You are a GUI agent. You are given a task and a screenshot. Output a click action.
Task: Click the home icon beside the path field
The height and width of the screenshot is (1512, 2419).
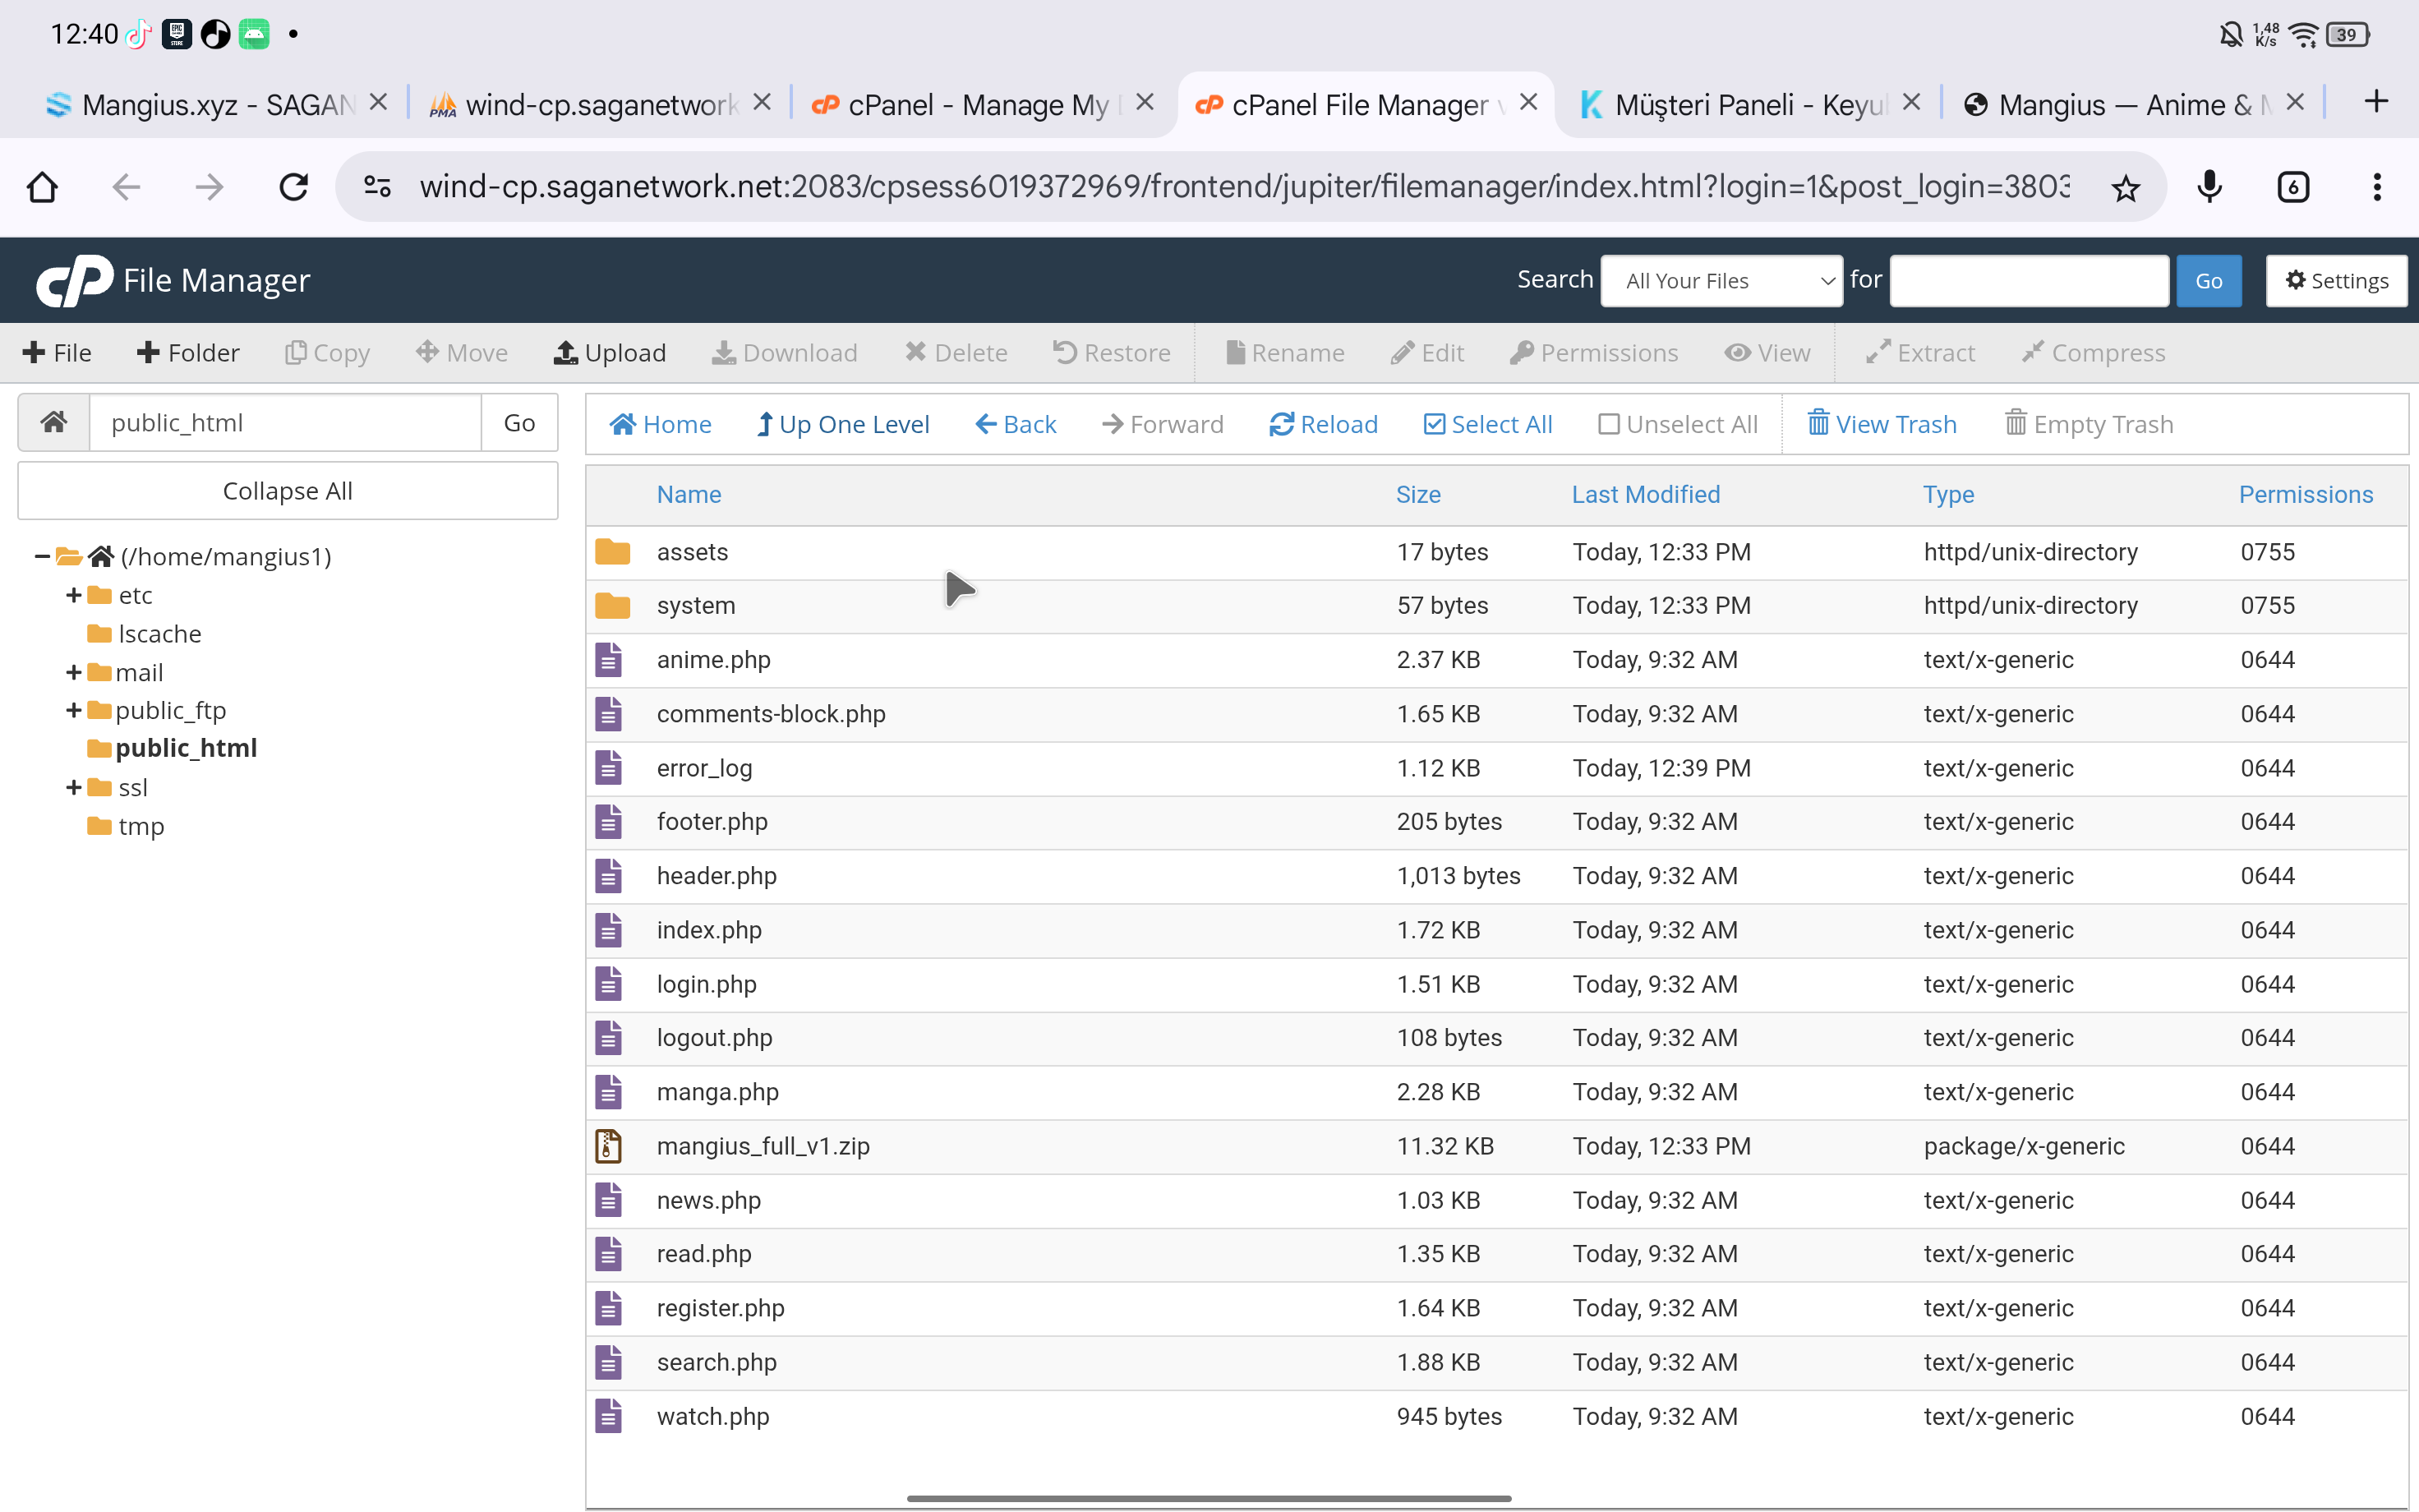(x=54, y=422)
